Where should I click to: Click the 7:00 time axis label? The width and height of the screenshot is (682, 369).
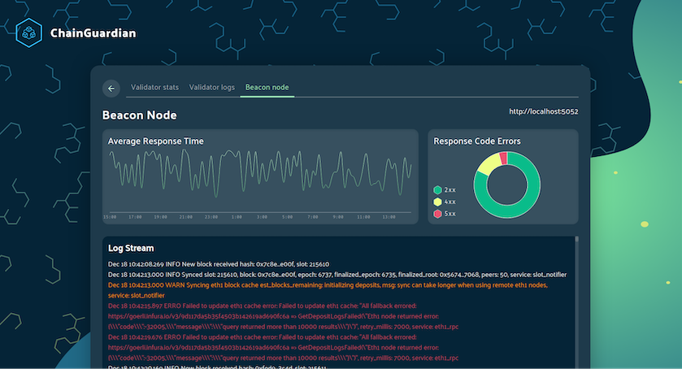[x=313, y=217]
